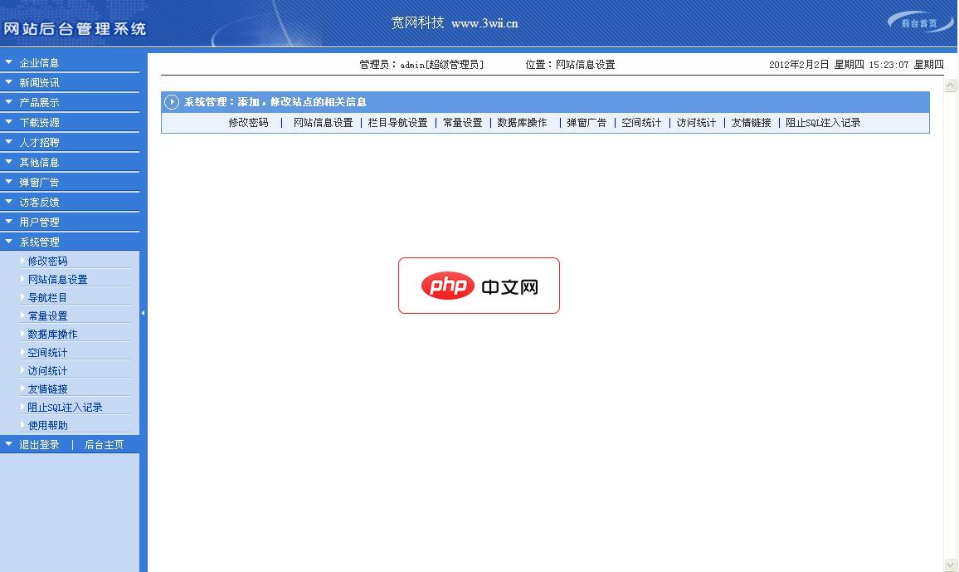Expand the 人才招聘 section arrow
Screen dimensions: 959x572
point(8,142)
